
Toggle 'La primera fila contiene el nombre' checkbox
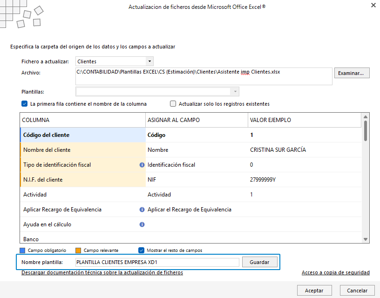(x=25, y=104)
